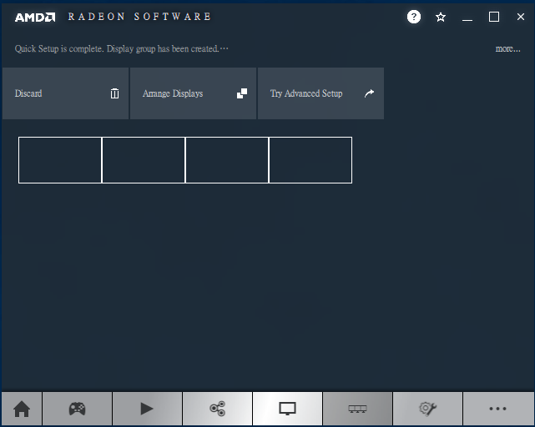Open the System gear-wrench tab
Viewport: 535px width, 427px height.
click(427, 409)
